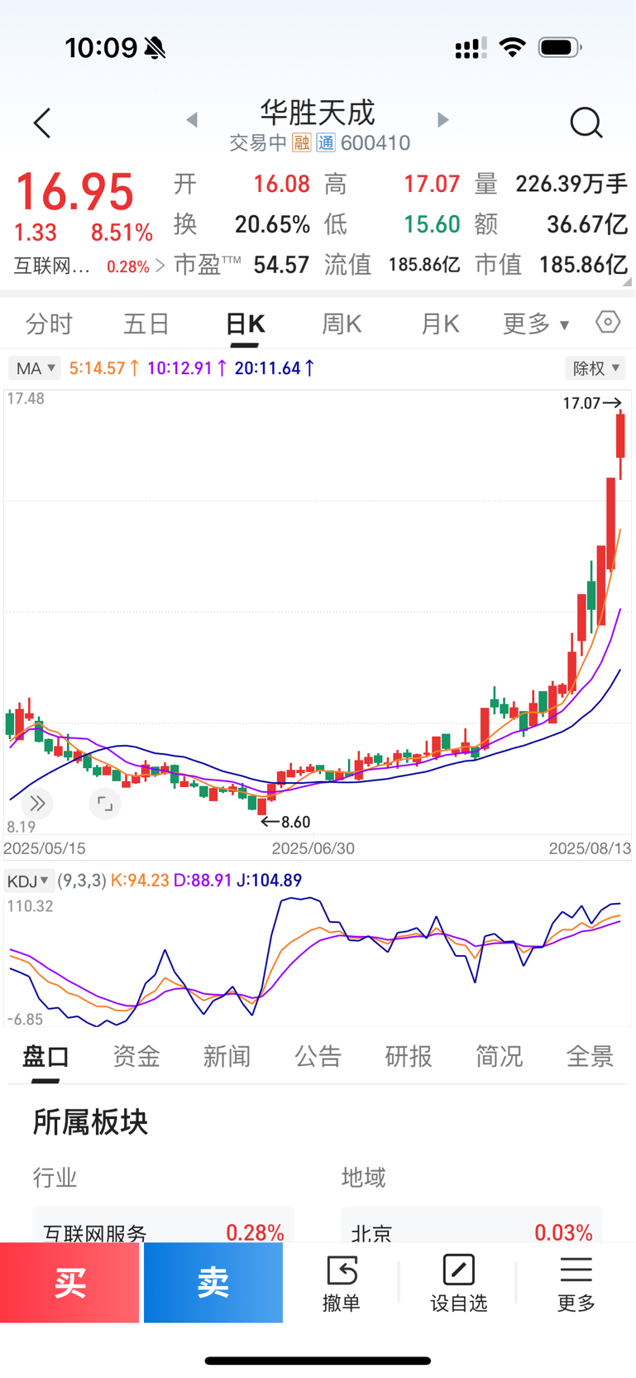636x1378 pixels.
Task: Tap the red 买 buy button
Action: click(x=69, y=1282)
